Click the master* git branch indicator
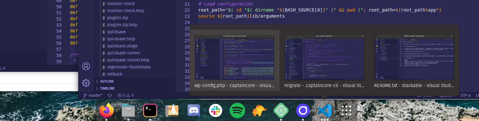This screenshot has width=479, height=121. pyautogui.click(x=93, y=95)
